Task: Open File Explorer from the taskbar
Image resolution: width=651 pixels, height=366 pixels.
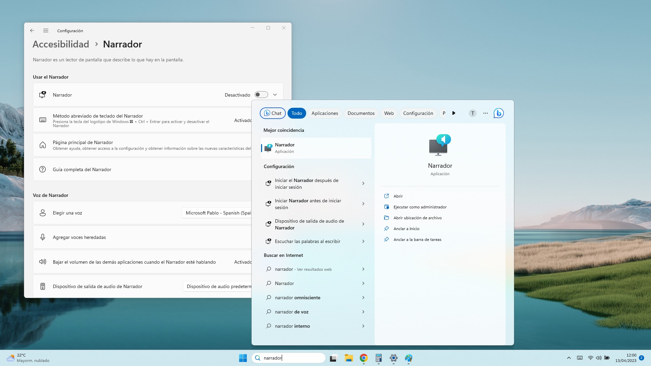Action: click(349, 358)
